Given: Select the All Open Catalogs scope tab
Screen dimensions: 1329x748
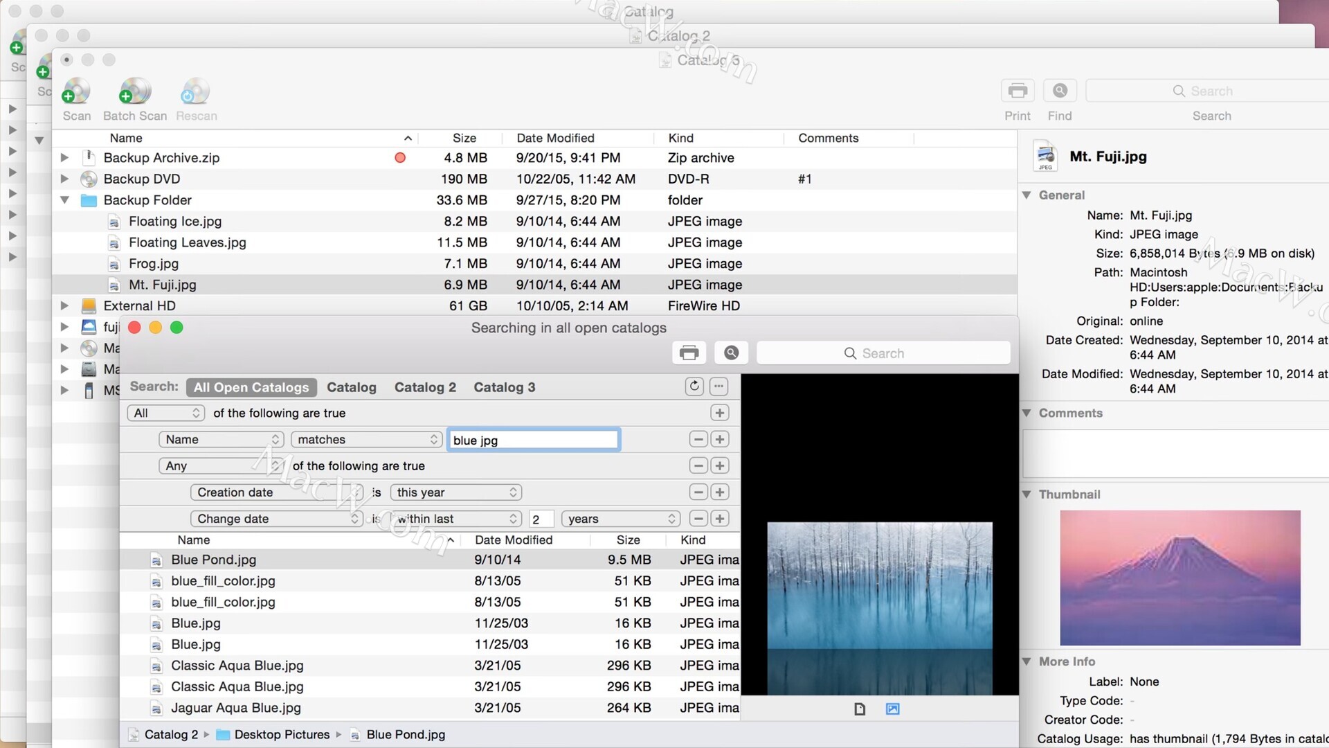Looking at the screenshot, I should pyautogui.click(x=251, y=387).
